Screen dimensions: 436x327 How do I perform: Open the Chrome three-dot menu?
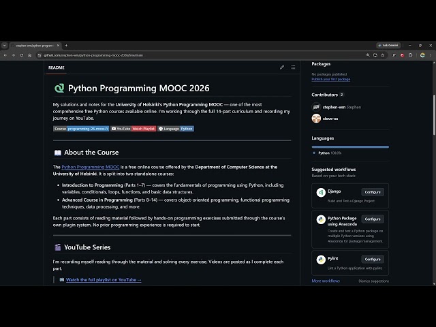pos(431,55)
